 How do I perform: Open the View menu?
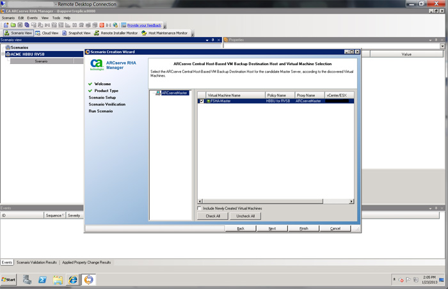(45, 18)
